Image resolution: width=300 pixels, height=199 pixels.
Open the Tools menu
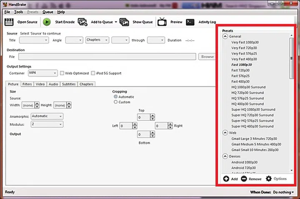(x=19, y=12)
